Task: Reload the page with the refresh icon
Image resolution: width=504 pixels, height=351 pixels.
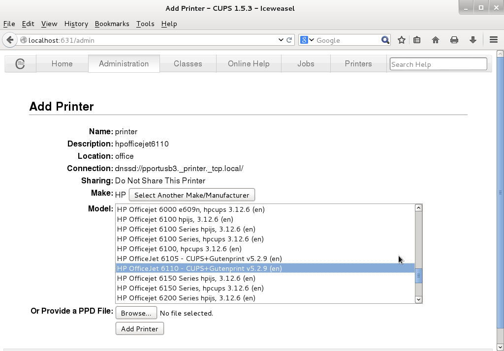Action: tap(289, 40)
